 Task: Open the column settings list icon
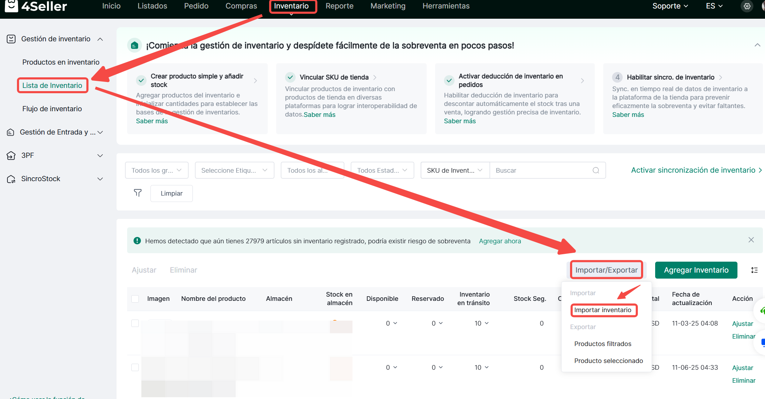click(x=754, y=270)
